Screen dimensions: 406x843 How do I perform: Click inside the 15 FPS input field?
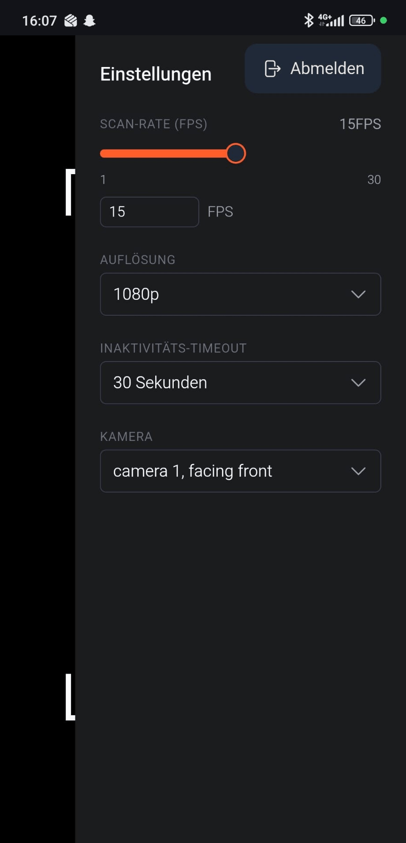click(149, 212)
